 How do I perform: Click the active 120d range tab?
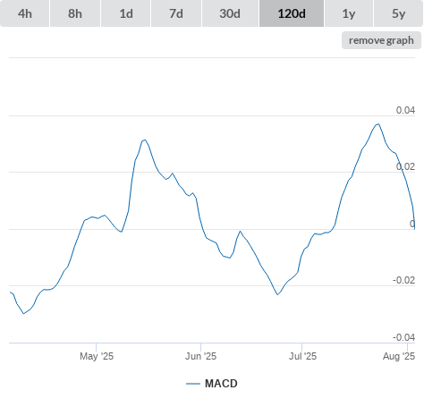click(x=292, y=13)
